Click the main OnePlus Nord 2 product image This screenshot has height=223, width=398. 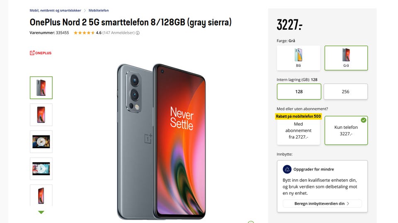tap(161, 142)
